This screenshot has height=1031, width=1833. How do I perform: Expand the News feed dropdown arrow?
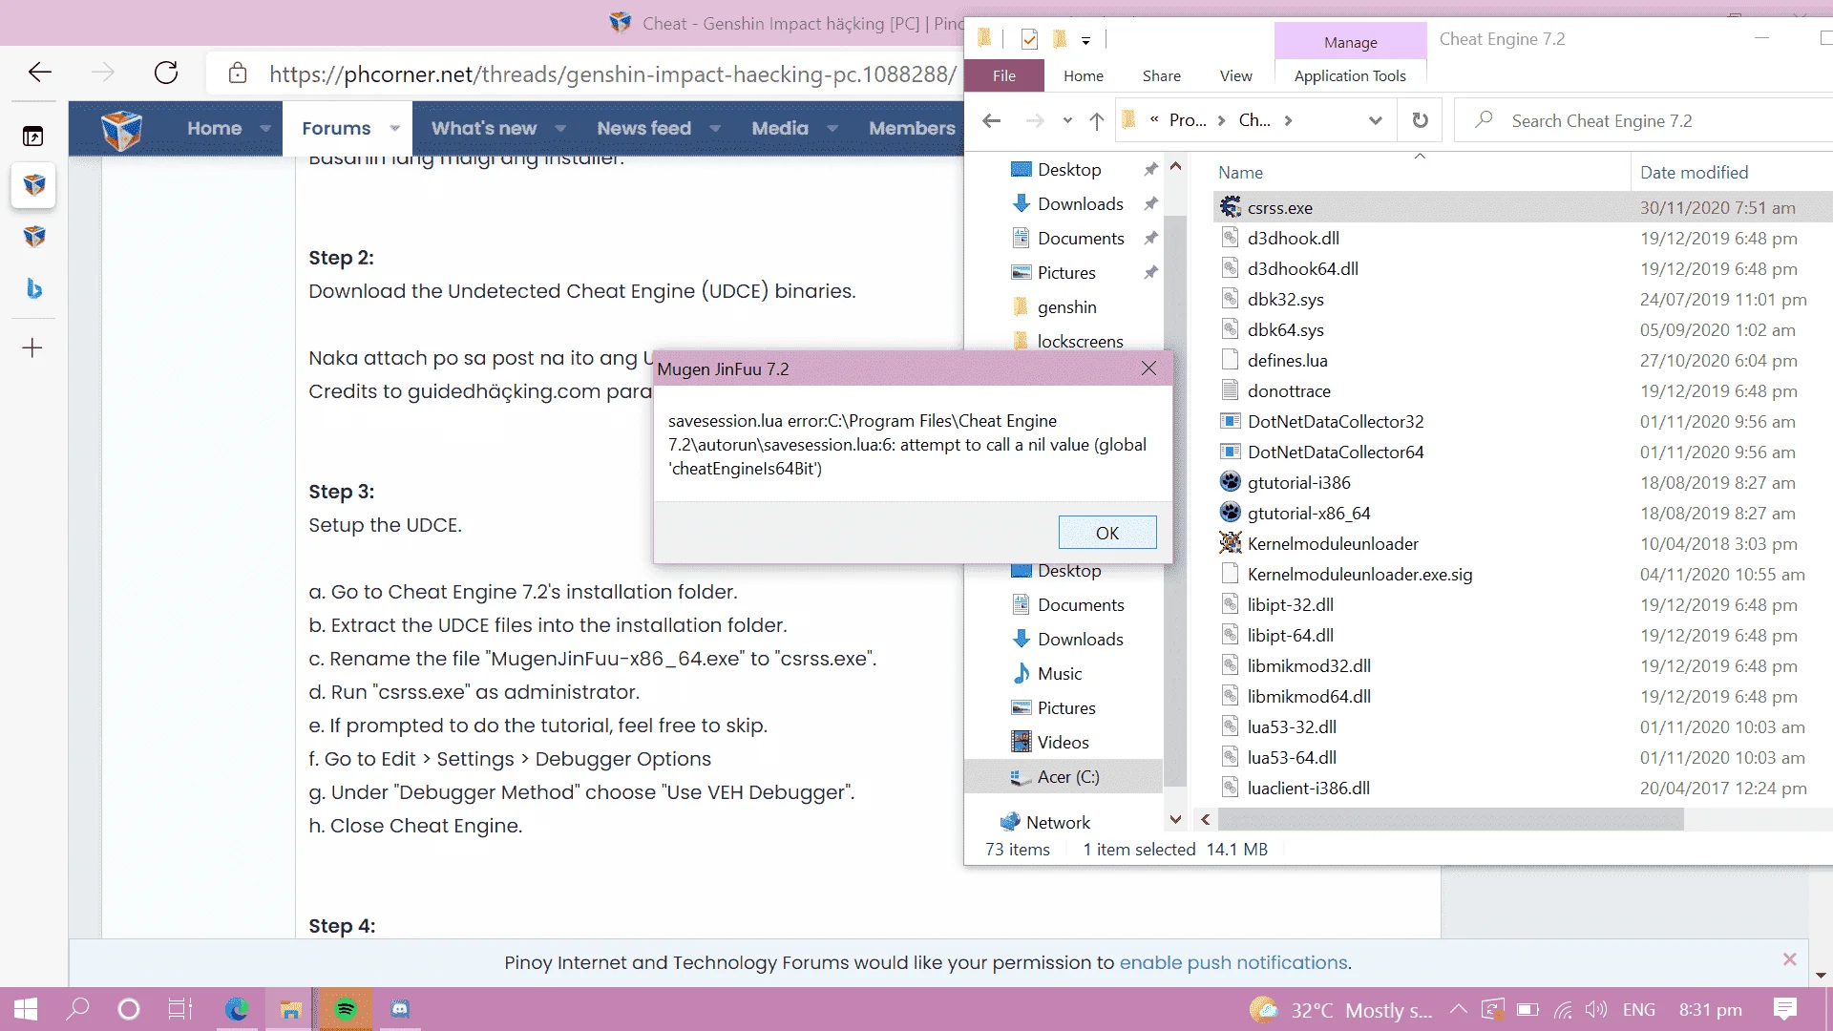pyautogui.click(x=714, y=129)
